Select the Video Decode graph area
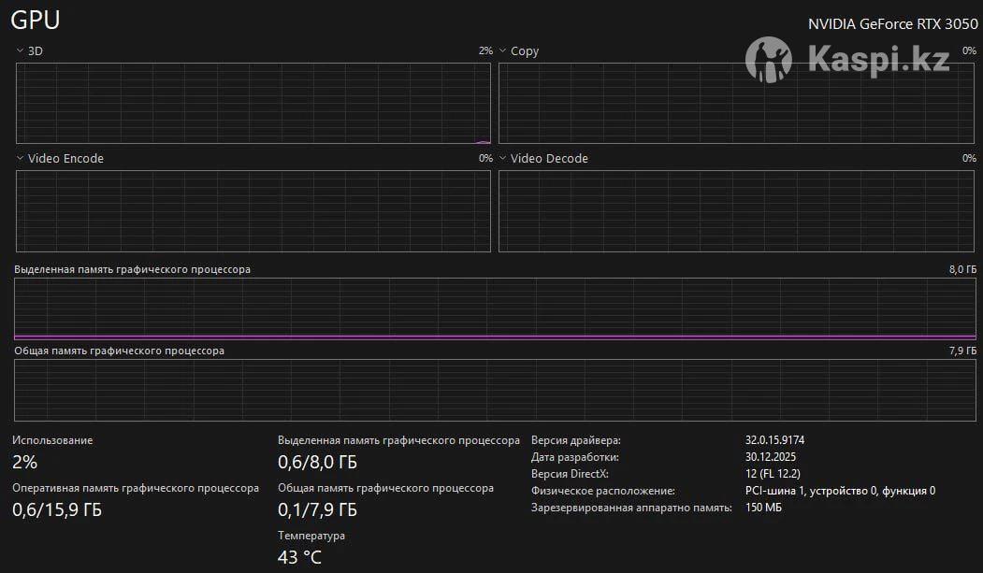 click(x=737, y=211)
